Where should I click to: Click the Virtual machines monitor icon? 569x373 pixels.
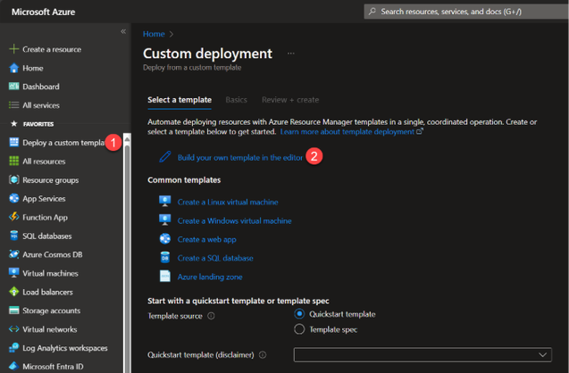pyautogui.click(x=13, y=273)
